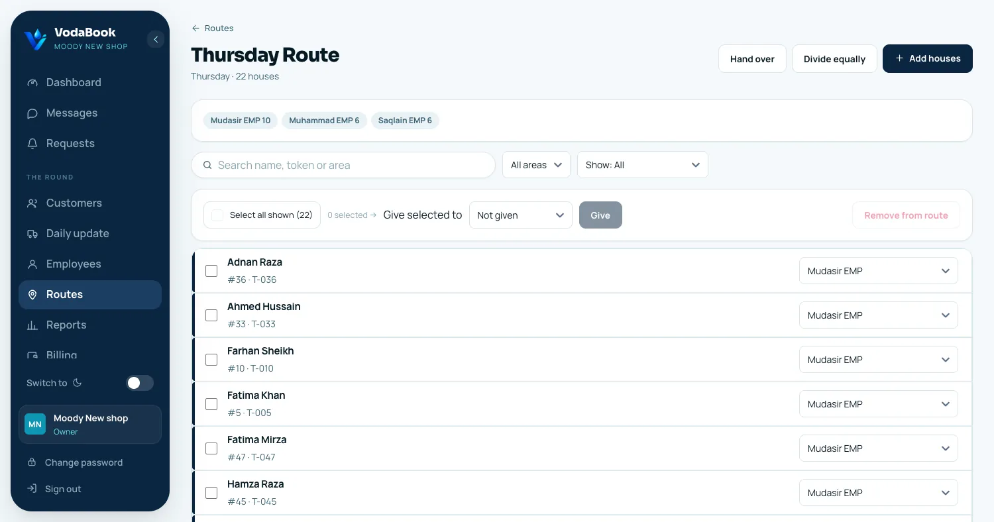Click the Mudasir EMP 10 chip
Screen dimensions: 994x522
point(241,121)
